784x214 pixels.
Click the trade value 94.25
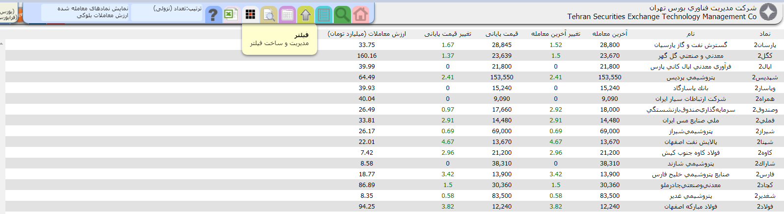367,206
